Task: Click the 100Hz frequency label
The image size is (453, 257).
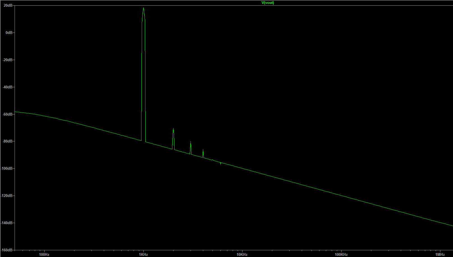Action: click(x=44, y=255)
